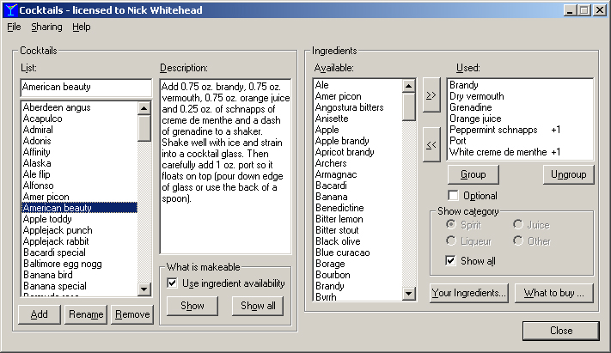Remove ingredient with the << button
The height and width of the screenshot is (353, 611).
(x=431, y=145)
